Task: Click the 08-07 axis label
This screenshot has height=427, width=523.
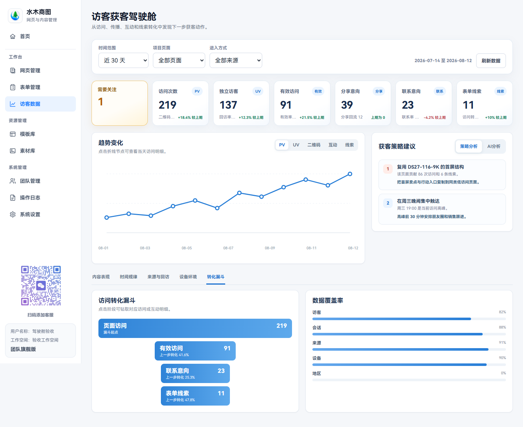Action: pos(228,248)
